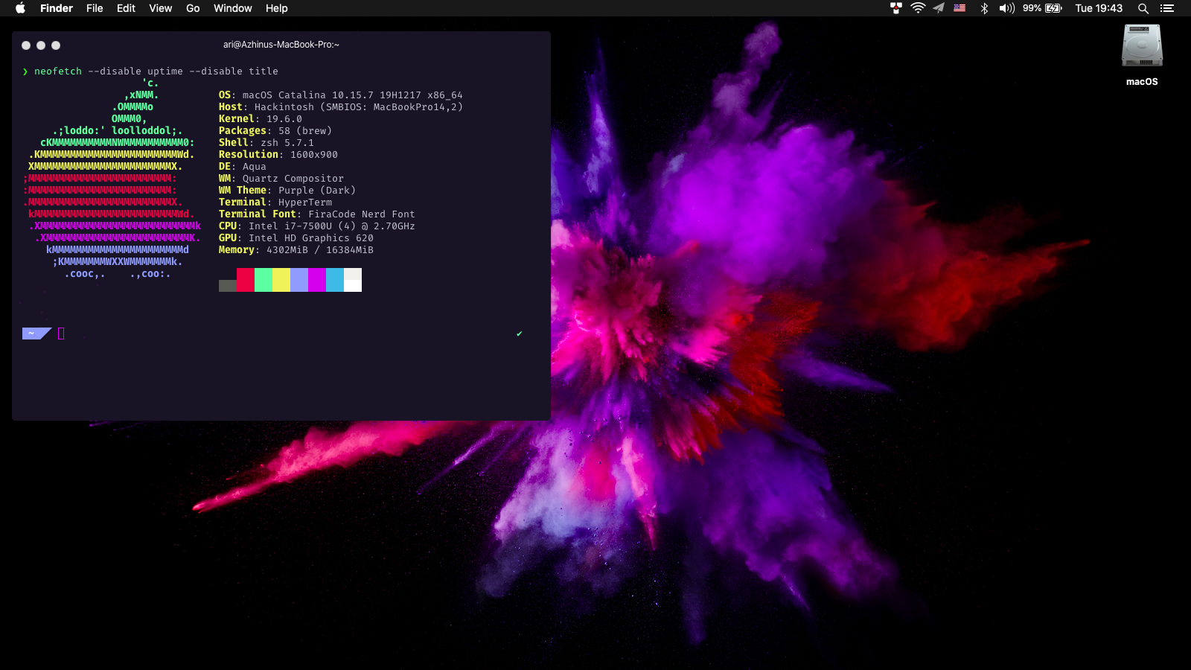The height and width of the screenshot is (670, 1191).
Task: Click the CPU: Intel i7-7500U line
Action: [317, 226]
